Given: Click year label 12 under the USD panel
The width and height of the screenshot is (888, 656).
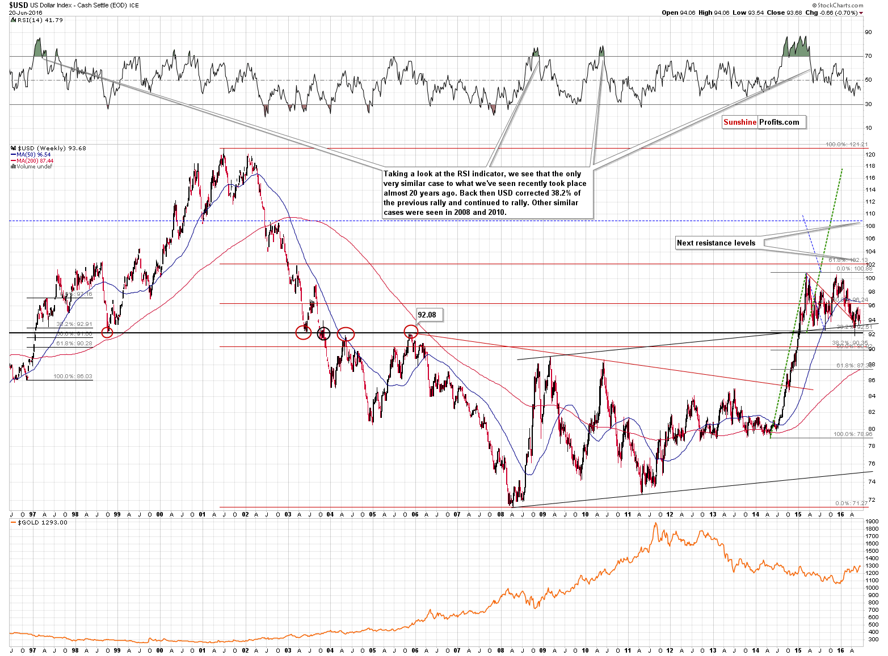Looking at the screenshot, I should (x=670, y=515).
